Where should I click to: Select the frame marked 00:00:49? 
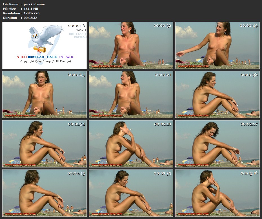point(217,45)
